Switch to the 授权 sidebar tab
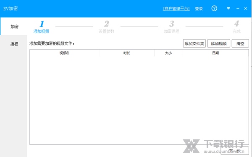 (x=14, y=44)
